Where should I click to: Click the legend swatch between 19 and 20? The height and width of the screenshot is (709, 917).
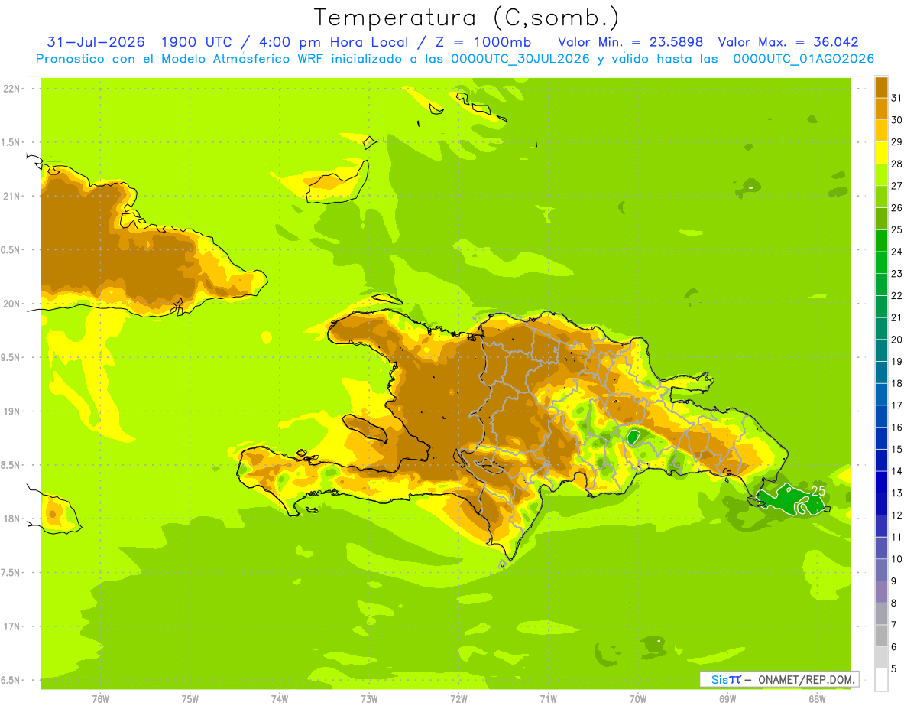881,350
